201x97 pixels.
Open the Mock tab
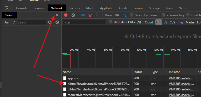click(90, 8)
